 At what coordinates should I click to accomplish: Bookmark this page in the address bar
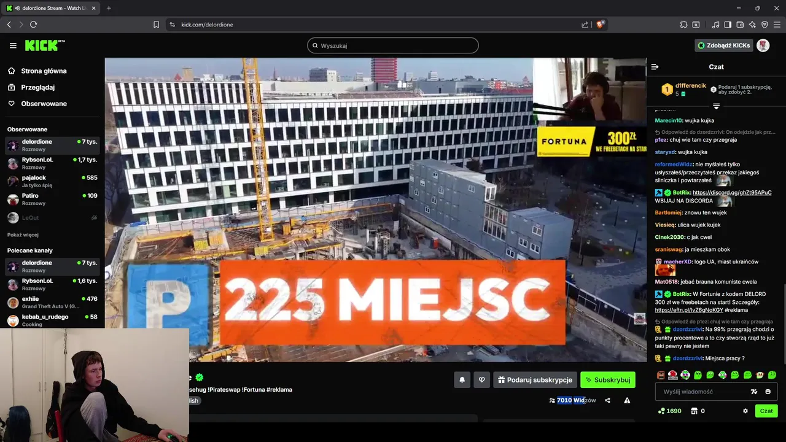tap(156, 25)
